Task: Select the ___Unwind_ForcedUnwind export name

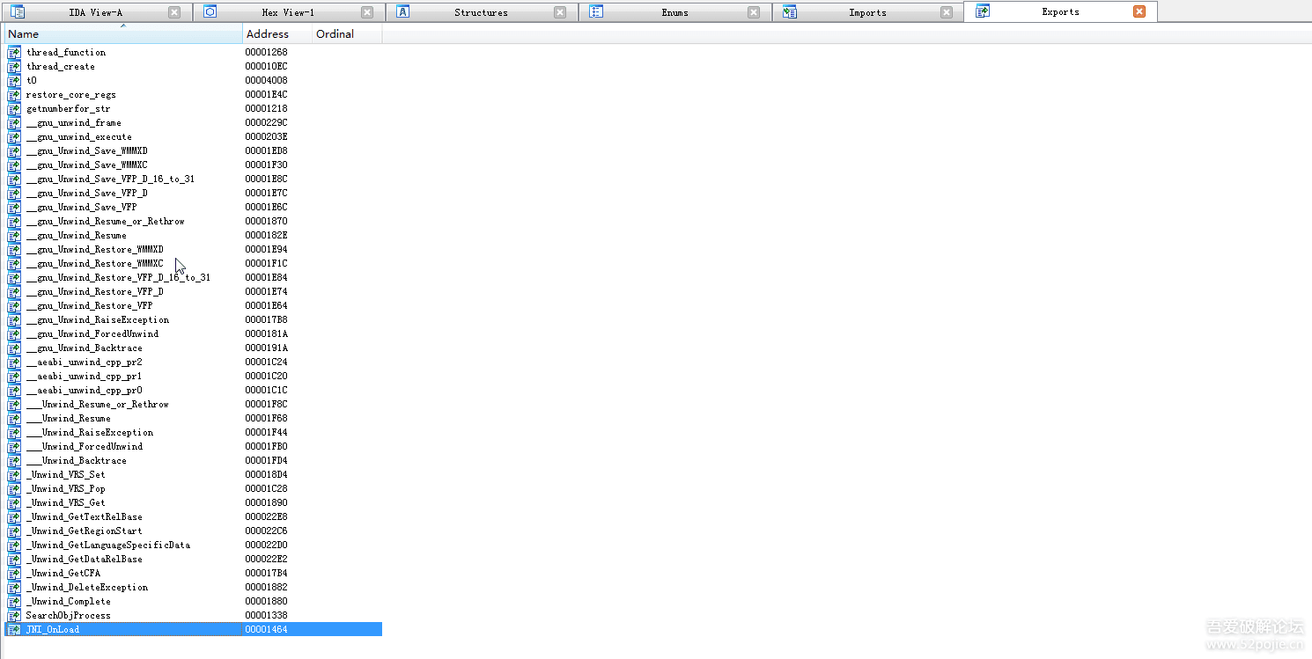Action: [84, 447]
